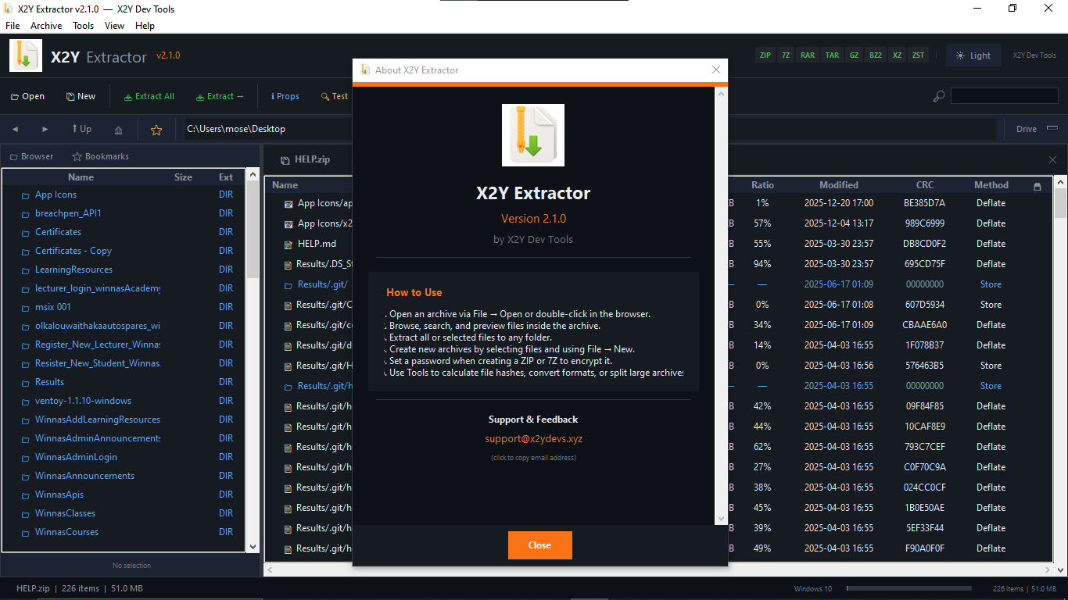Click the About dialog vertical scrollbar
Viewport: 1068px width, 600px height.
722,305
